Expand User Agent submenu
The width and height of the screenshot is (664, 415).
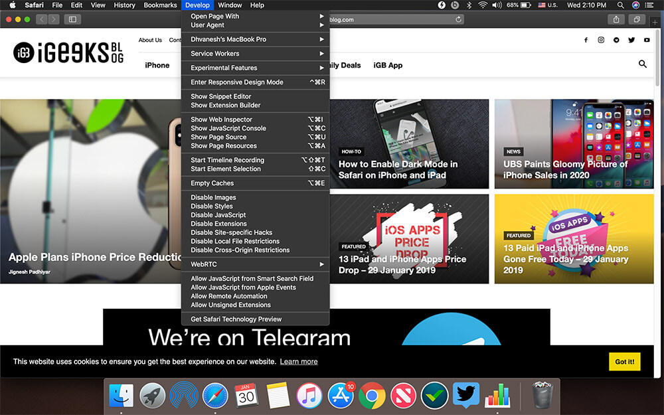(256, 25)
